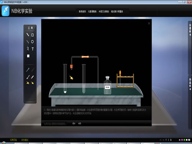Select the text T tool
This screenshot has height=144, width=192.
point(33,49)
